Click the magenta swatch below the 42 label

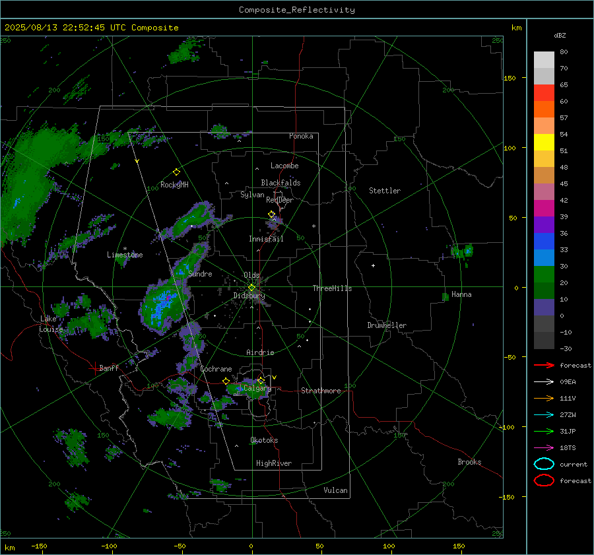[544, 209]
